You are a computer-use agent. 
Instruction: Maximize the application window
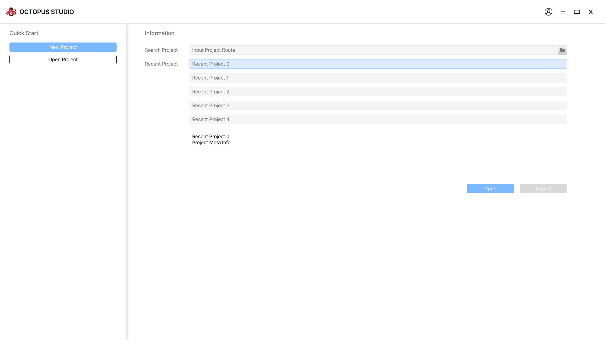pyautogui.click(x=577, y=12)
